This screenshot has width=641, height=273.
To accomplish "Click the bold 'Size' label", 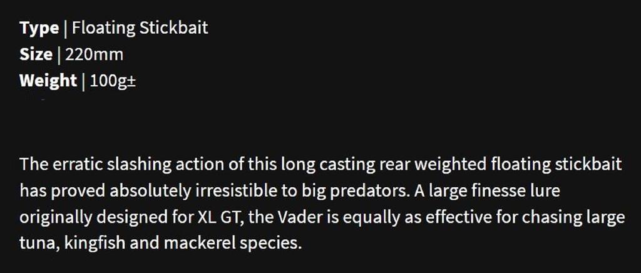I will (36, 54).
